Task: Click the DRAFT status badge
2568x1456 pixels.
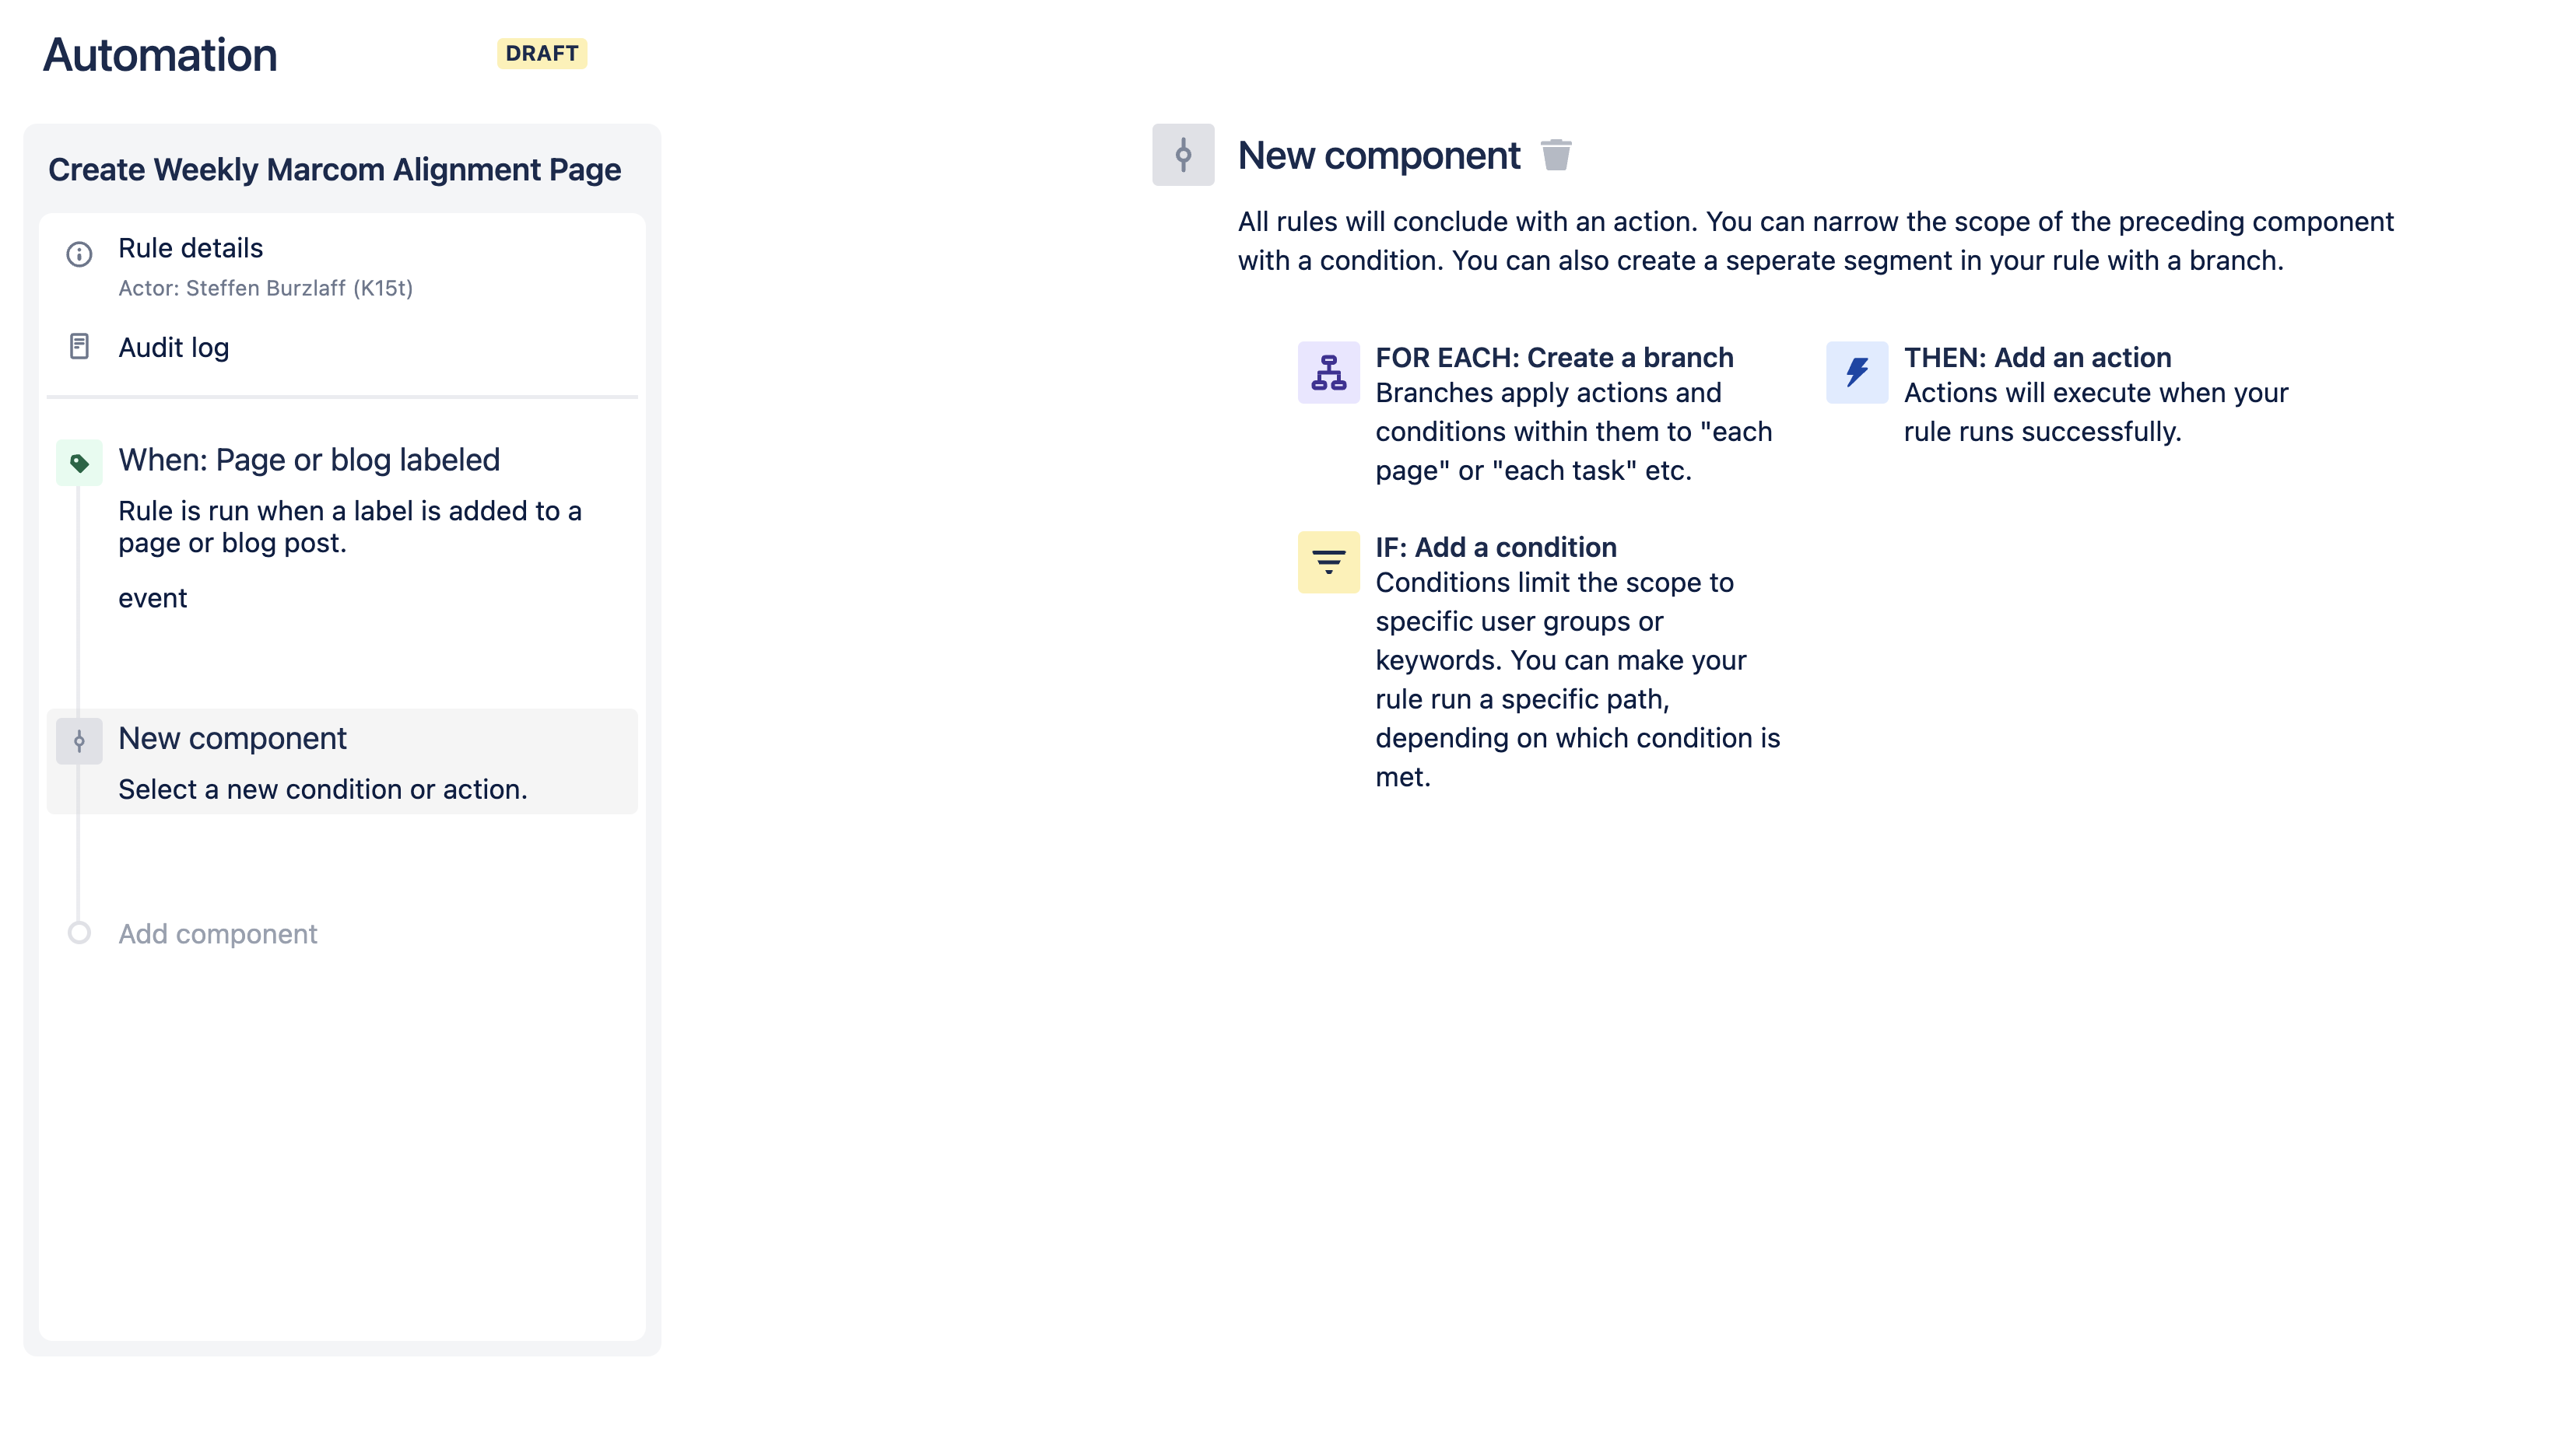Action: pyautogui.click(x=541, y=53)
